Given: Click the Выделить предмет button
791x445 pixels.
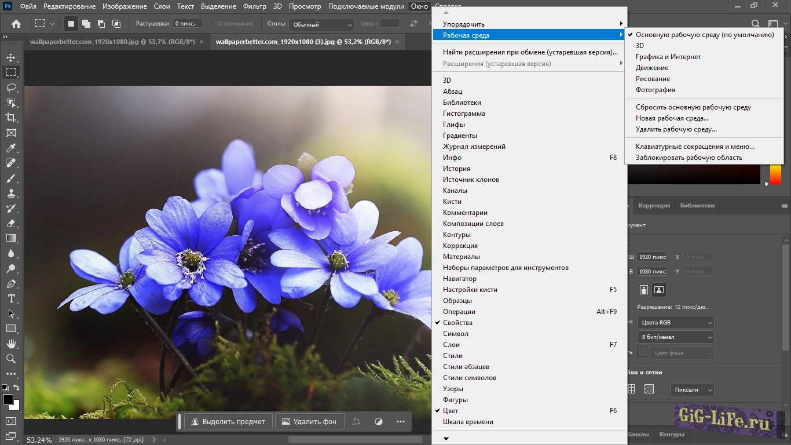Looking at the screenshot, I should [x=228, y=421].
